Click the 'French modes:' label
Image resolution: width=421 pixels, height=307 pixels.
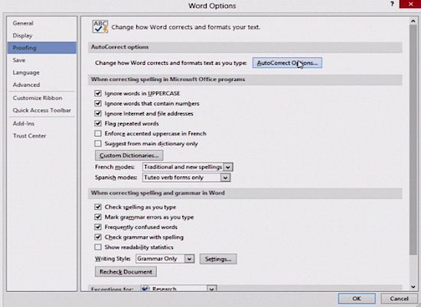coord(115,167)
